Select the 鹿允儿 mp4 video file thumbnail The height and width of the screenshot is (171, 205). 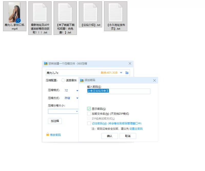click(x=15, y=12)
